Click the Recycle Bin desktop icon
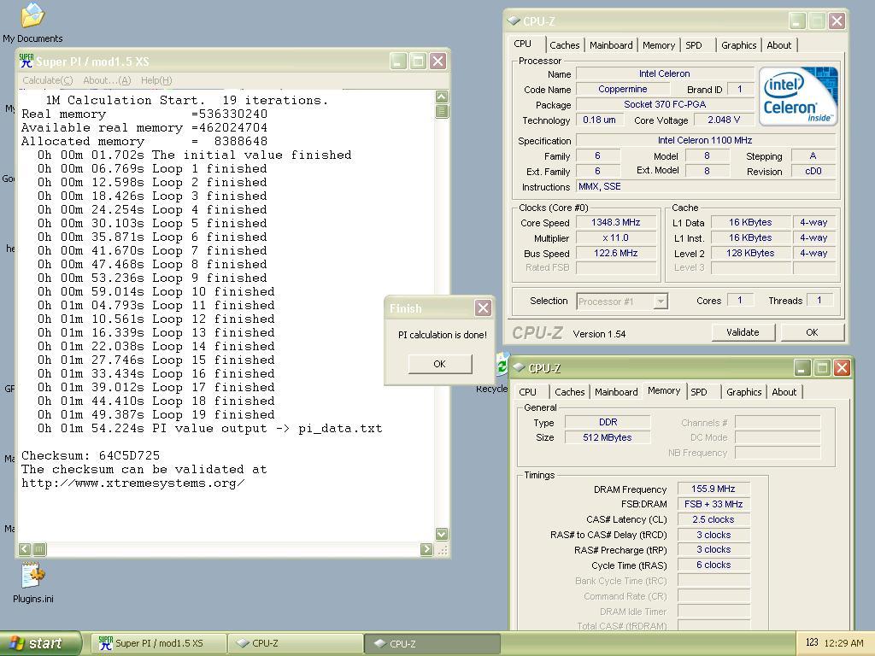This screenshot has width=875, height=656. point(502,365)
